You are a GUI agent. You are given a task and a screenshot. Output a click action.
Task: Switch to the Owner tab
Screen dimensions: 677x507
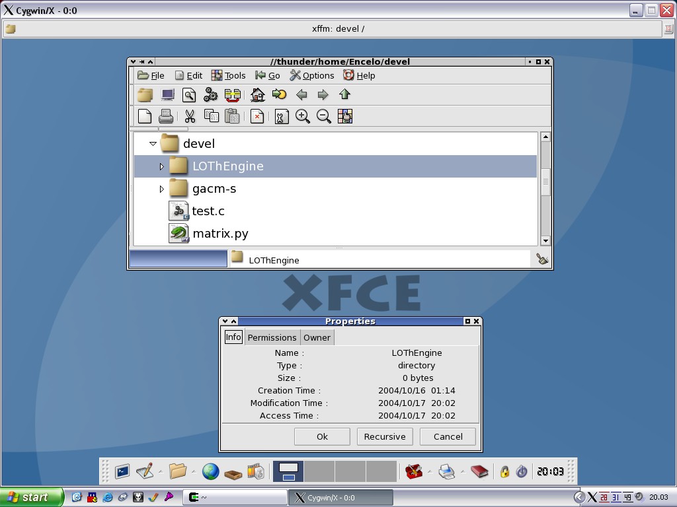[x=317, y=337]
